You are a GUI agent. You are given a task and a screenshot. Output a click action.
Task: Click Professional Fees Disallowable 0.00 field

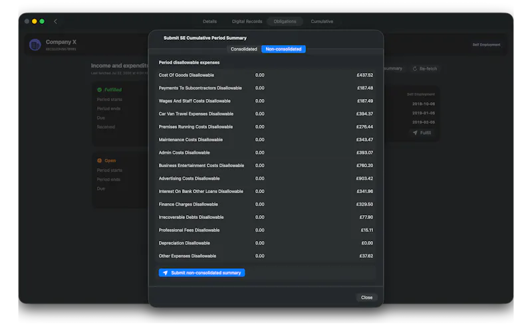pos(259,230)
